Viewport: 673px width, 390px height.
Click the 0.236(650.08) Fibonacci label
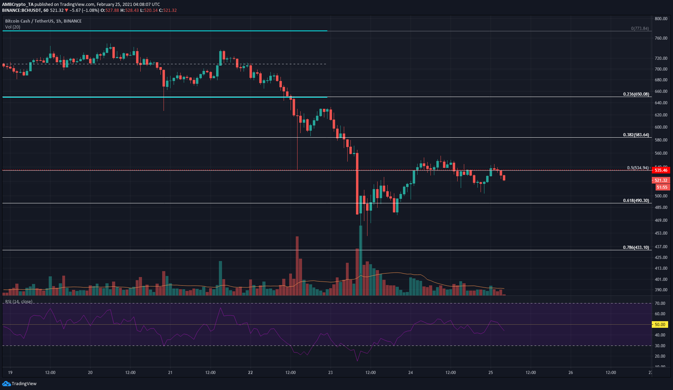(636, 94)
